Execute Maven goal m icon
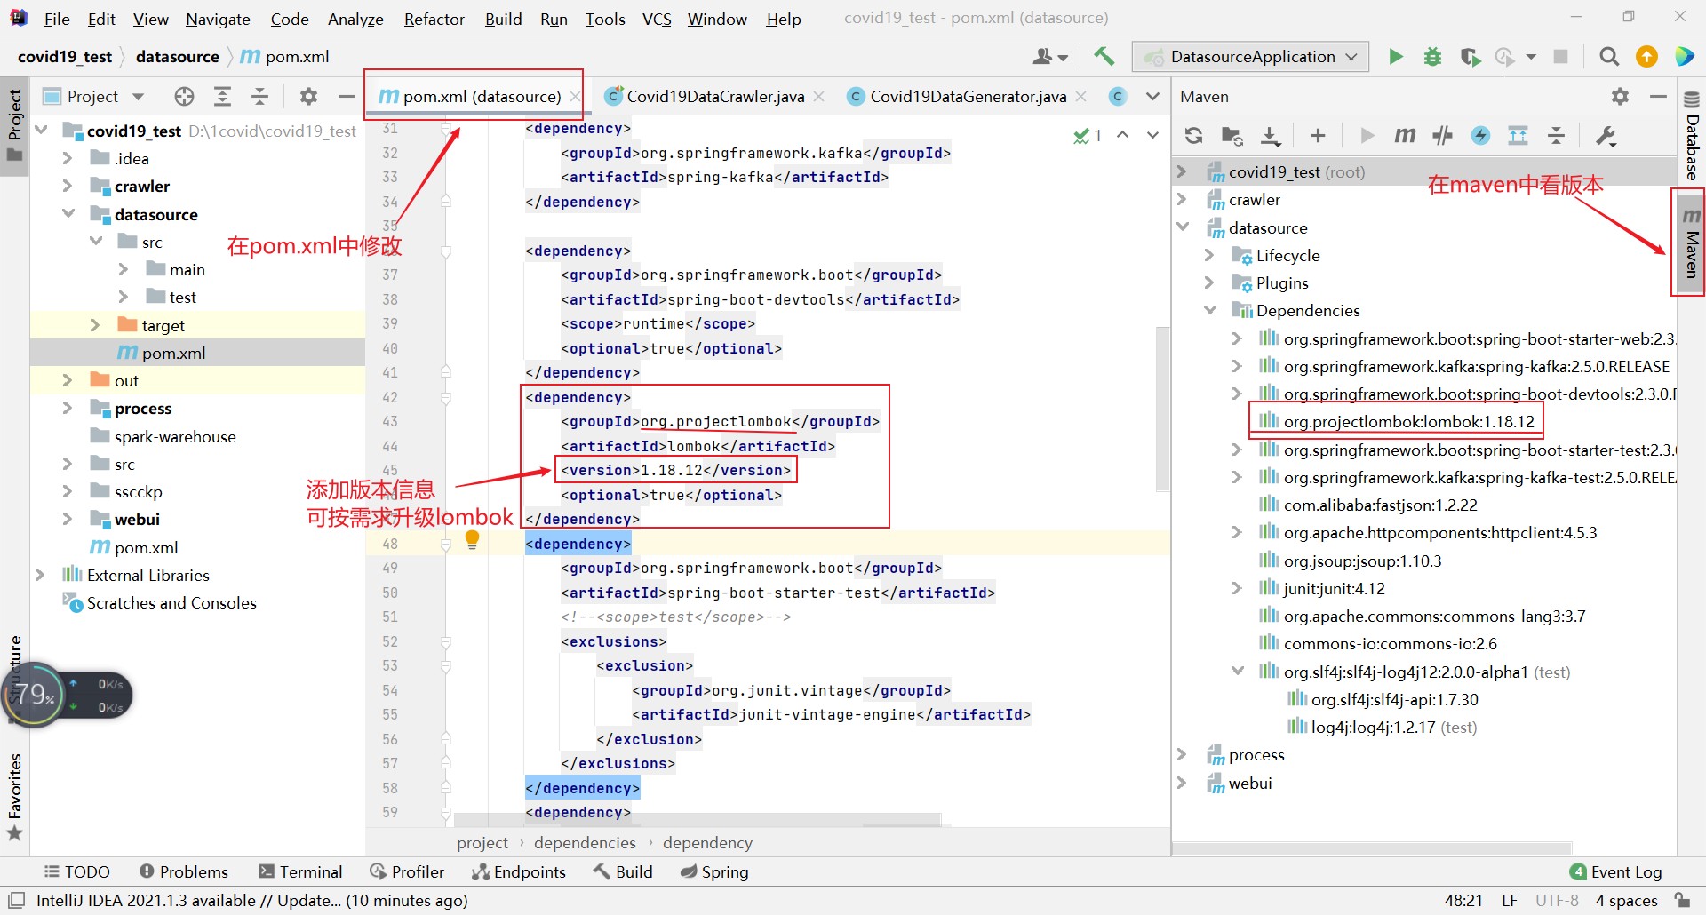1706x915 pixels. (1405, 135)
